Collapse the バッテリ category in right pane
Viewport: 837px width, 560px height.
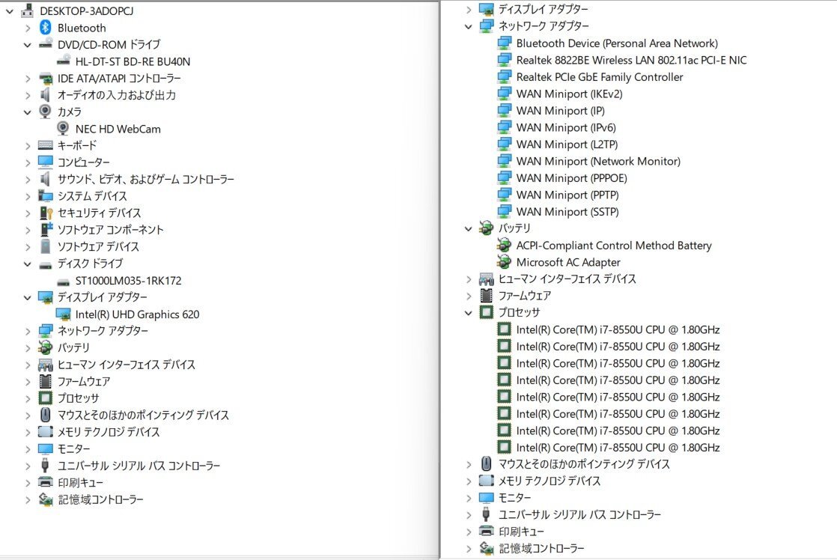coord(468,228)
